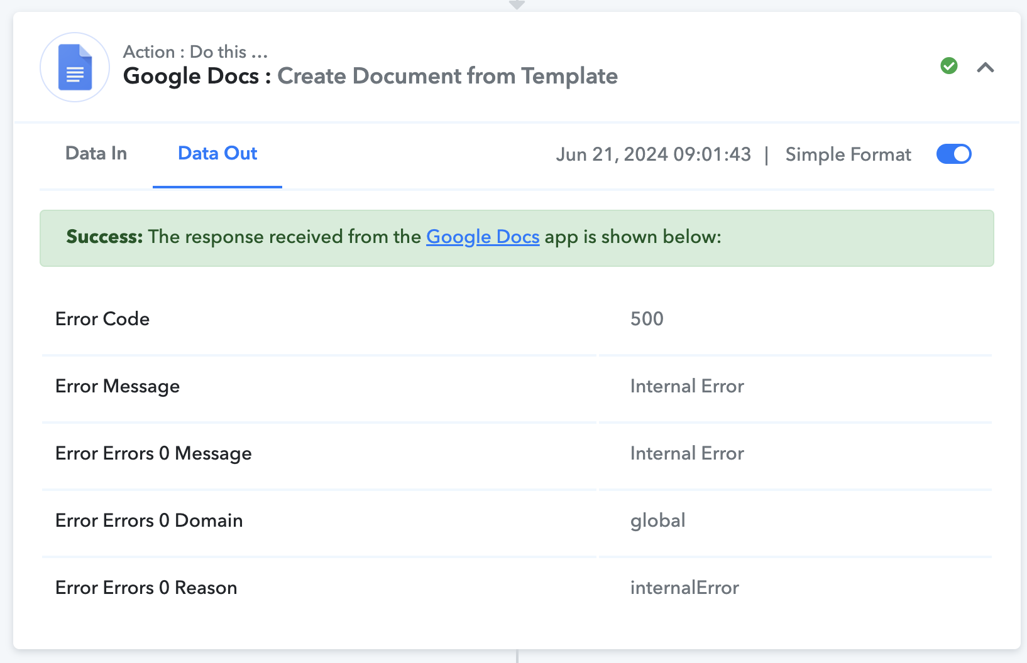Disable the Simple Format toggle

(x=954, y=154)
